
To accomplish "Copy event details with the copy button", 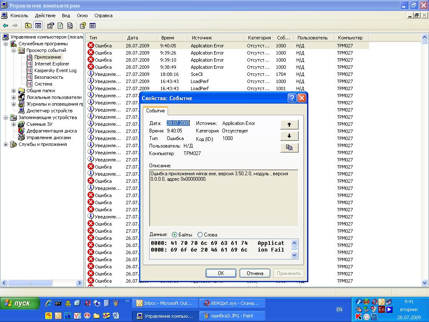I will [x=289, y=148].
